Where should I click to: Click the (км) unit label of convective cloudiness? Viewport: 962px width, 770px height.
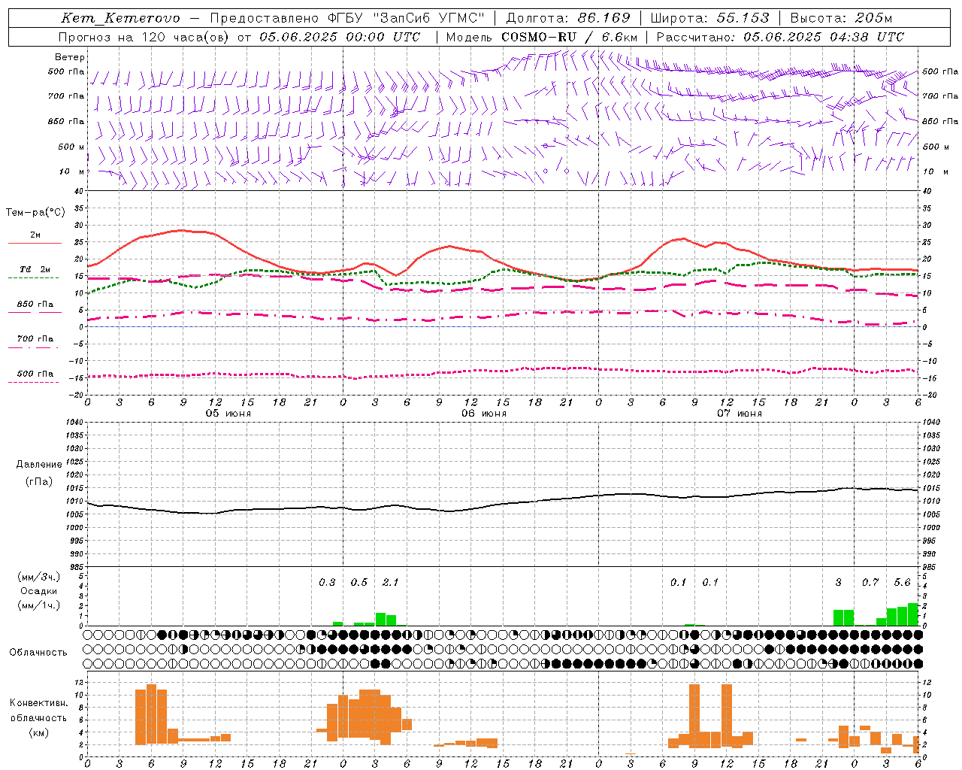(39, 733)
